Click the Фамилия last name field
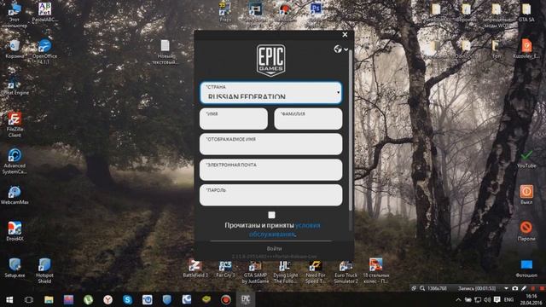546x307 pixels. 308,119
